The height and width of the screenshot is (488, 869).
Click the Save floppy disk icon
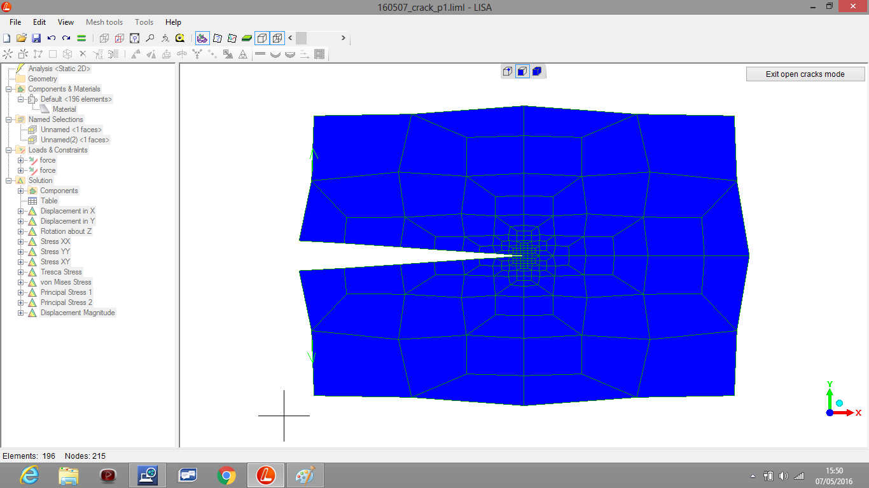click(x=36, y=38)
